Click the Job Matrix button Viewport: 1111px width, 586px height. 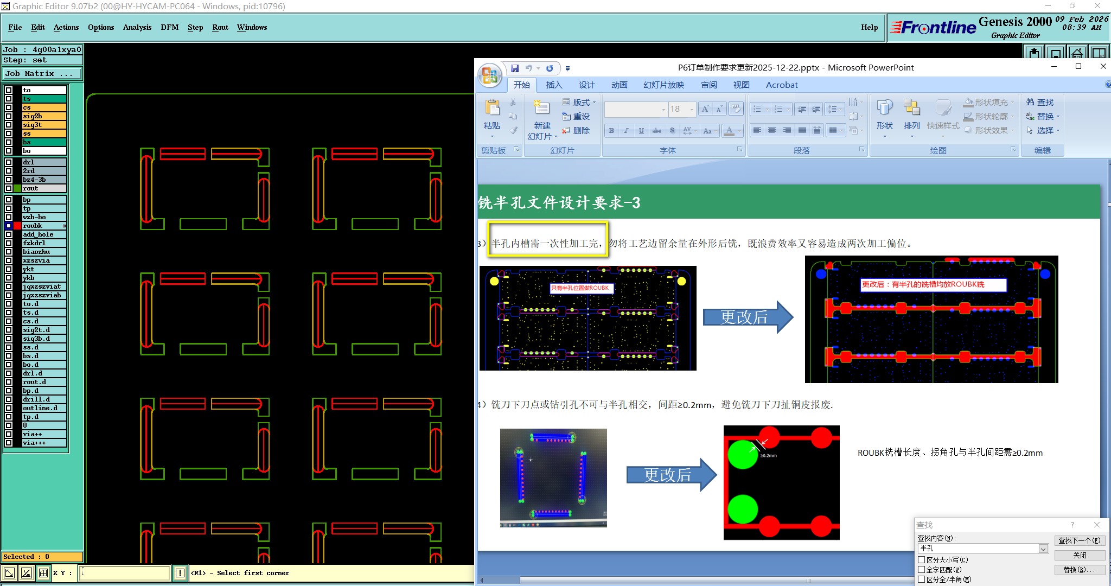[x=42, y=73]
